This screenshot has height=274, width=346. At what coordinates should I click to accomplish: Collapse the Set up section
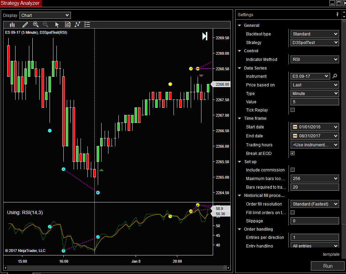pos(240,162)
